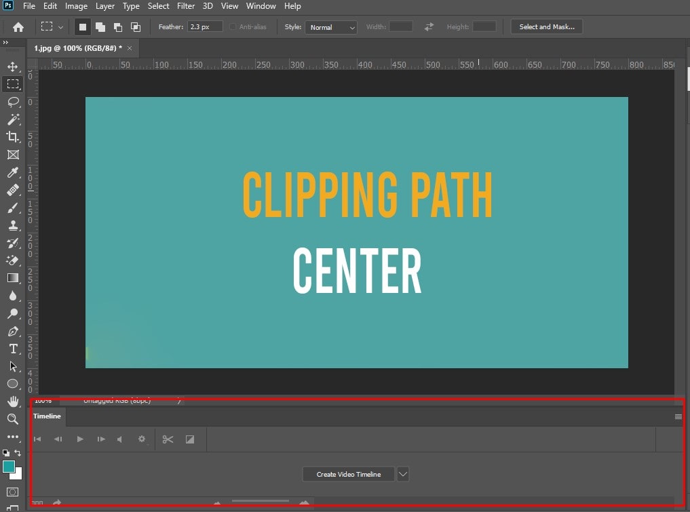Image resolution: width=690 pixels, height=512 pixels.
Task: Open the marquee tool preset picker arrow
Action: tap(61, 27)
